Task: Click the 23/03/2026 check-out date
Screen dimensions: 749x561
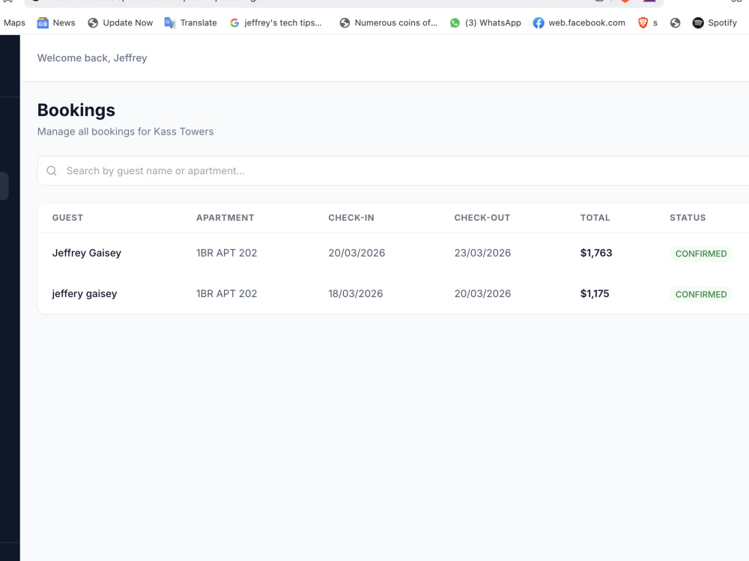Action: point(482,254)
